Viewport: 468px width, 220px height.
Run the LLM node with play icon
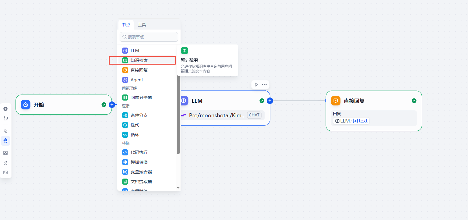tap(256, 85)
